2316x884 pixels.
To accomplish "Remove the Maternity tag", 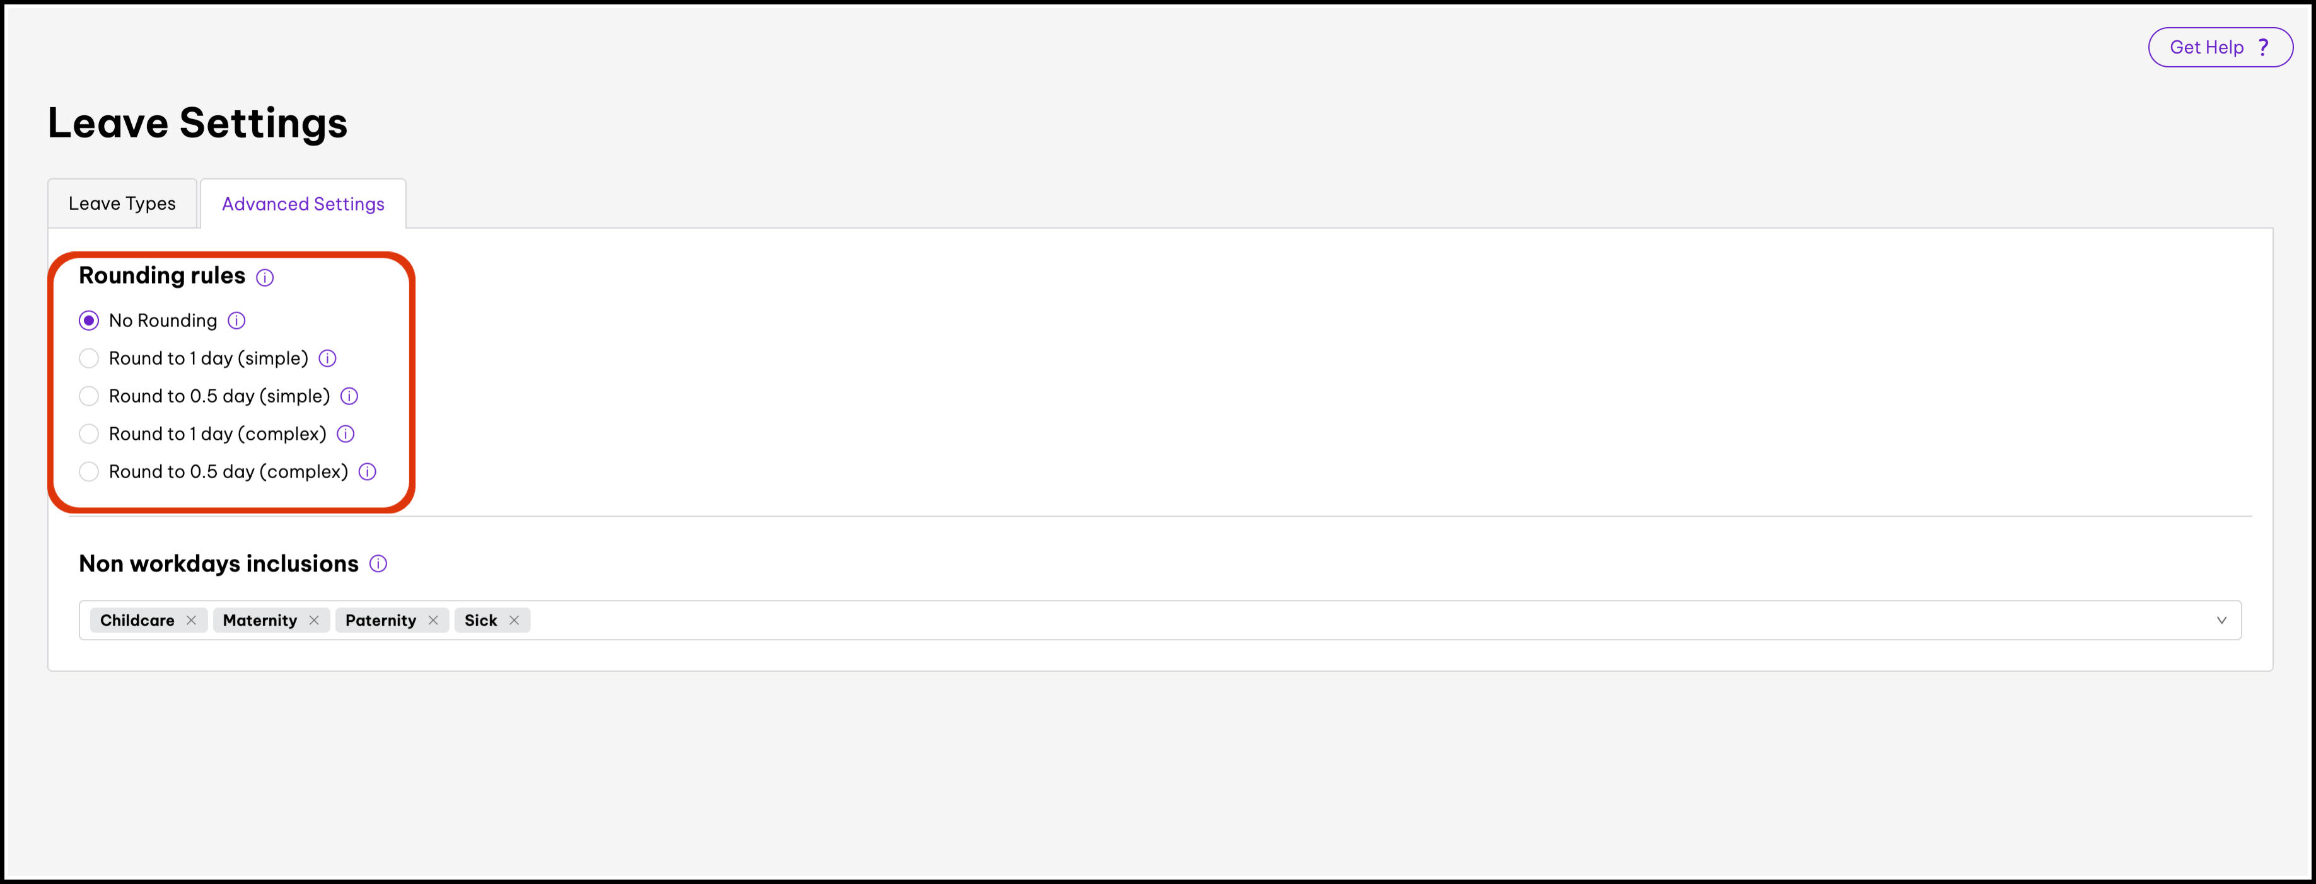I will tap(314, 621).
